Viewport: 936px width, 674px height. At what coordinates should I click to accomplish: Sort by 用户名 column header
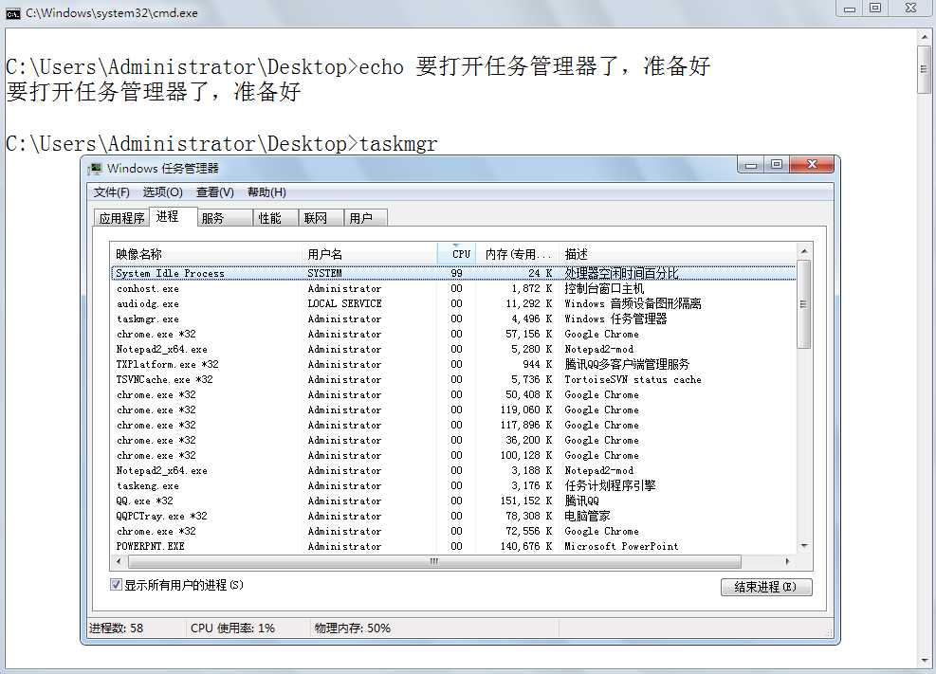pos(370,254)
